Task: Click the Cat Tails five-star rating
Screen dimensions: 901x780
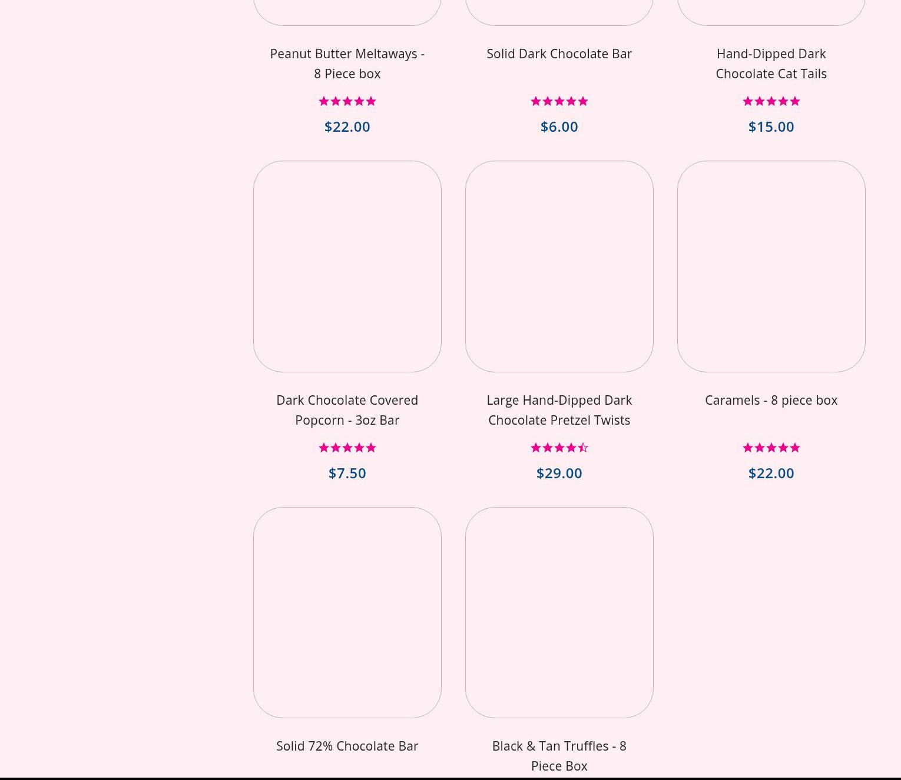Action: tap(771, 101)
